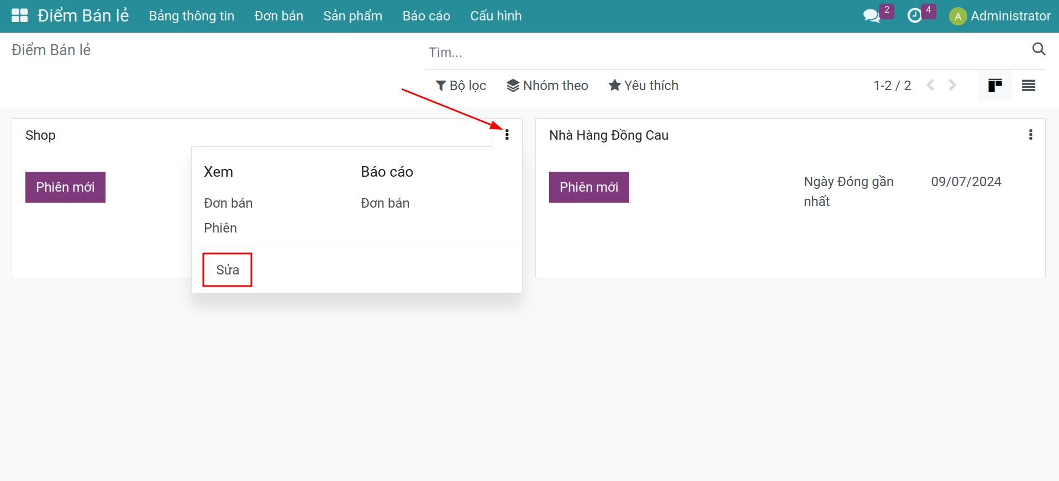Go to previous page arrow
The height and width of the screenshot is (481, 1059).
pos(931,86)
